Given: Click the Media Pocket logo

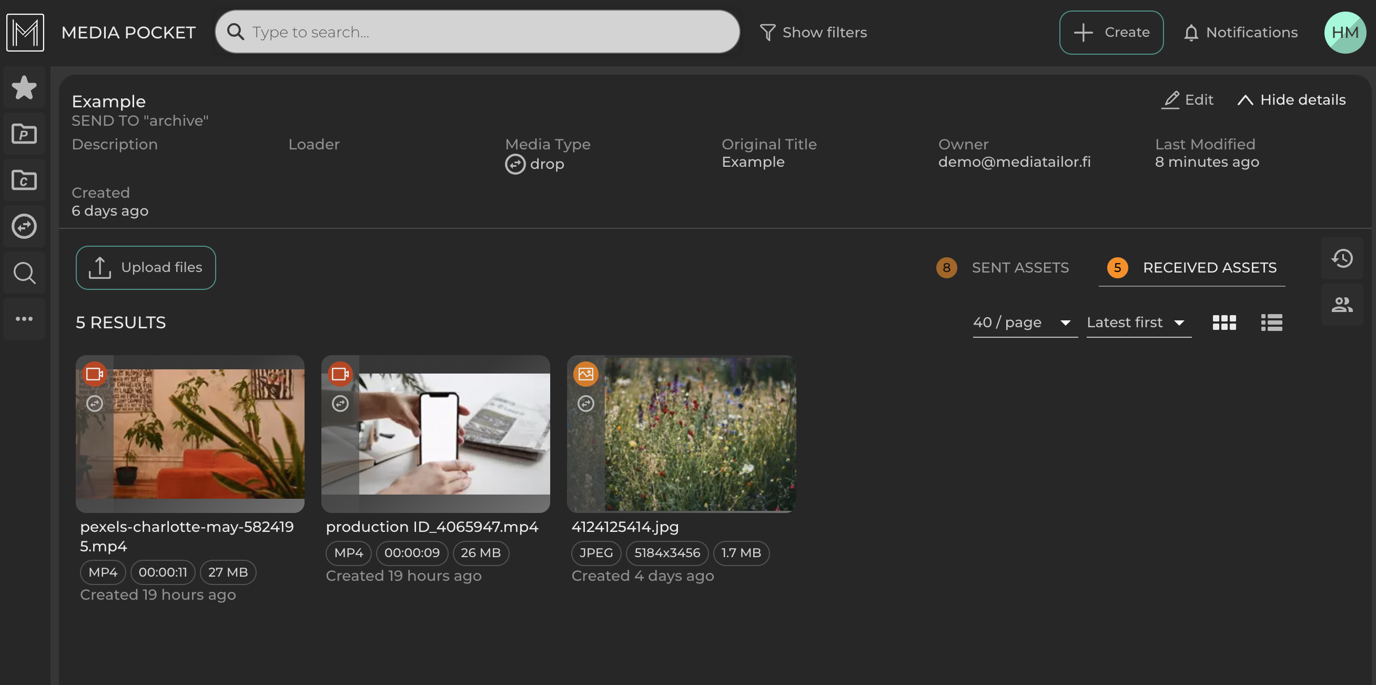Looking at the screenshot, I should point(25,33).
